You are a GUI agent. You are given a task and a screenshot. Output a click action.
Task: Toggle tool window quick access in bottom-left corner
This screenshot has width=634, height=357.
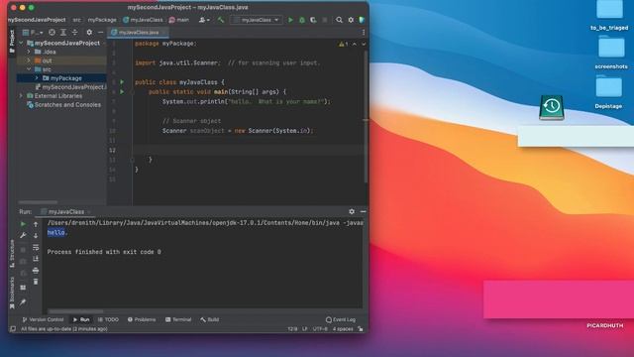(x=13, y=329)
